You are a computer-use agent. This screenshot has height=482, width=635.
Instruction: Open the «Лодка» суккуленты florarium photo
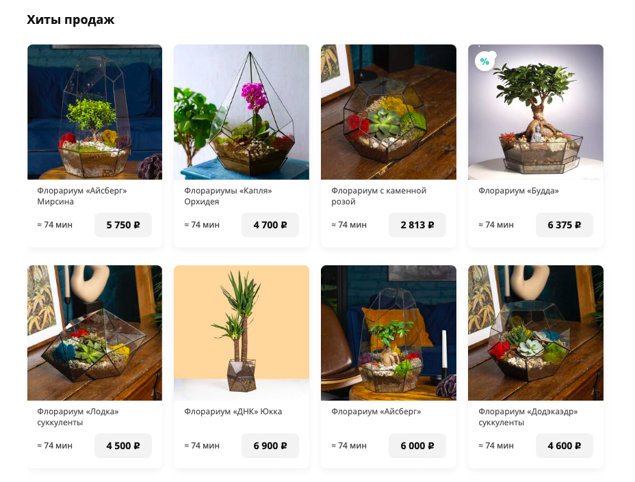pos(94,333)
